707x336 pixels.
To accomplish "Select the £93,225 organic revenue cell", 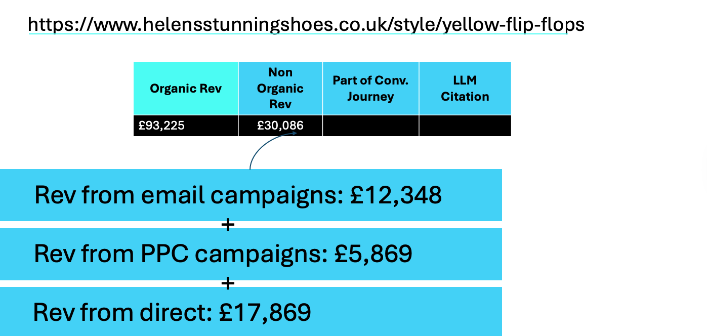I will click(x=186, y=125).
